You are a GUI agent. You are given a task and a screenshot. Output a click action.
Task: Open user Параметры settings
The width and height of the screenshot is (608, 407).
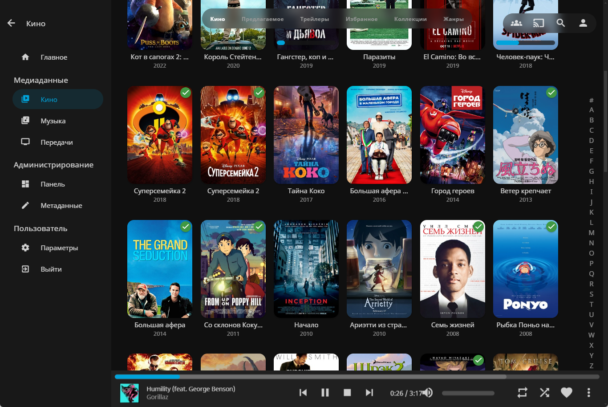click(58, 248)
